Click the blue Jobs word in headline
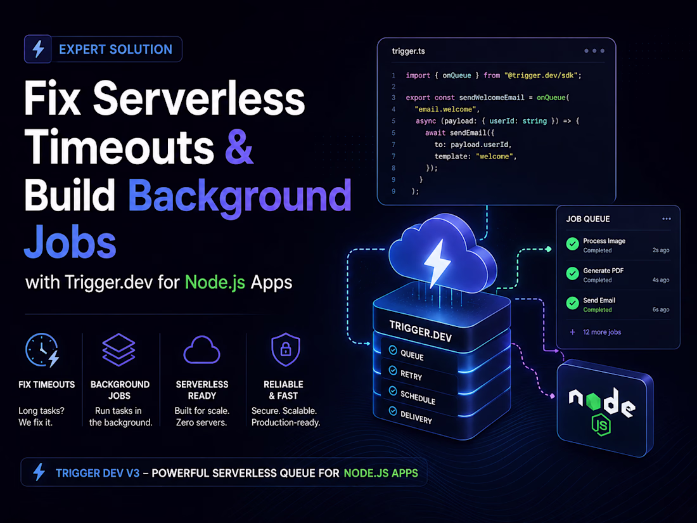Image resolution: width=697 pixels, height=523 pixels. pyautogui.click(x=70, y=243)
